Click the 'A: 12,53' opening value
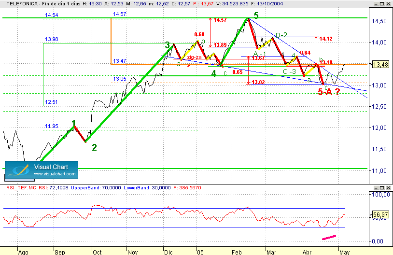393x255 pixels. (x=114, y=4)
